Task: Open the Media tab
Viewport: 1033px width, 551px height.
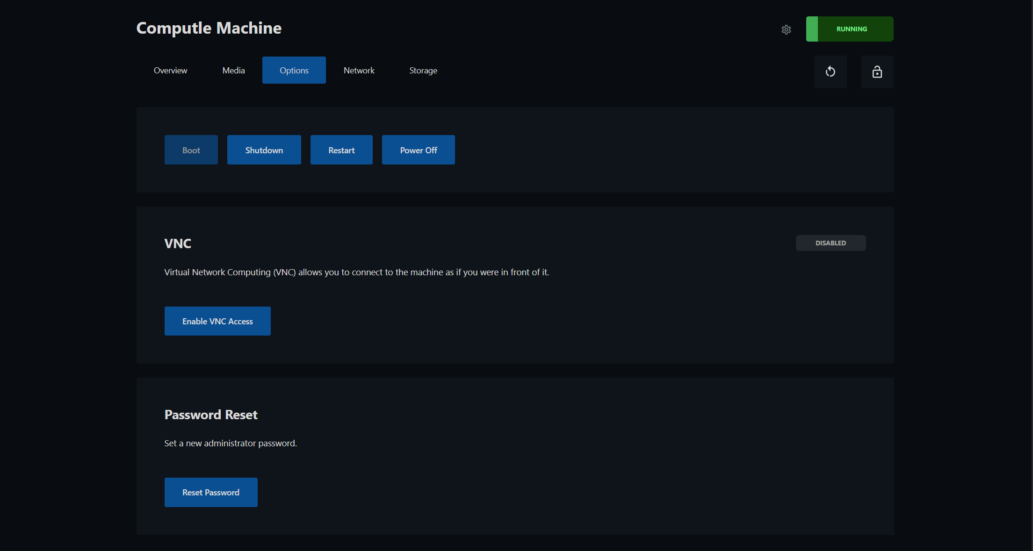Action: (233, 70)
